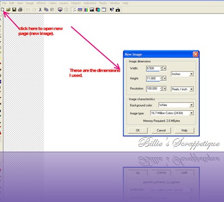Click the "Image type:" label
Image resolution: width=224 pixels, height=202 pixels.
137,113
